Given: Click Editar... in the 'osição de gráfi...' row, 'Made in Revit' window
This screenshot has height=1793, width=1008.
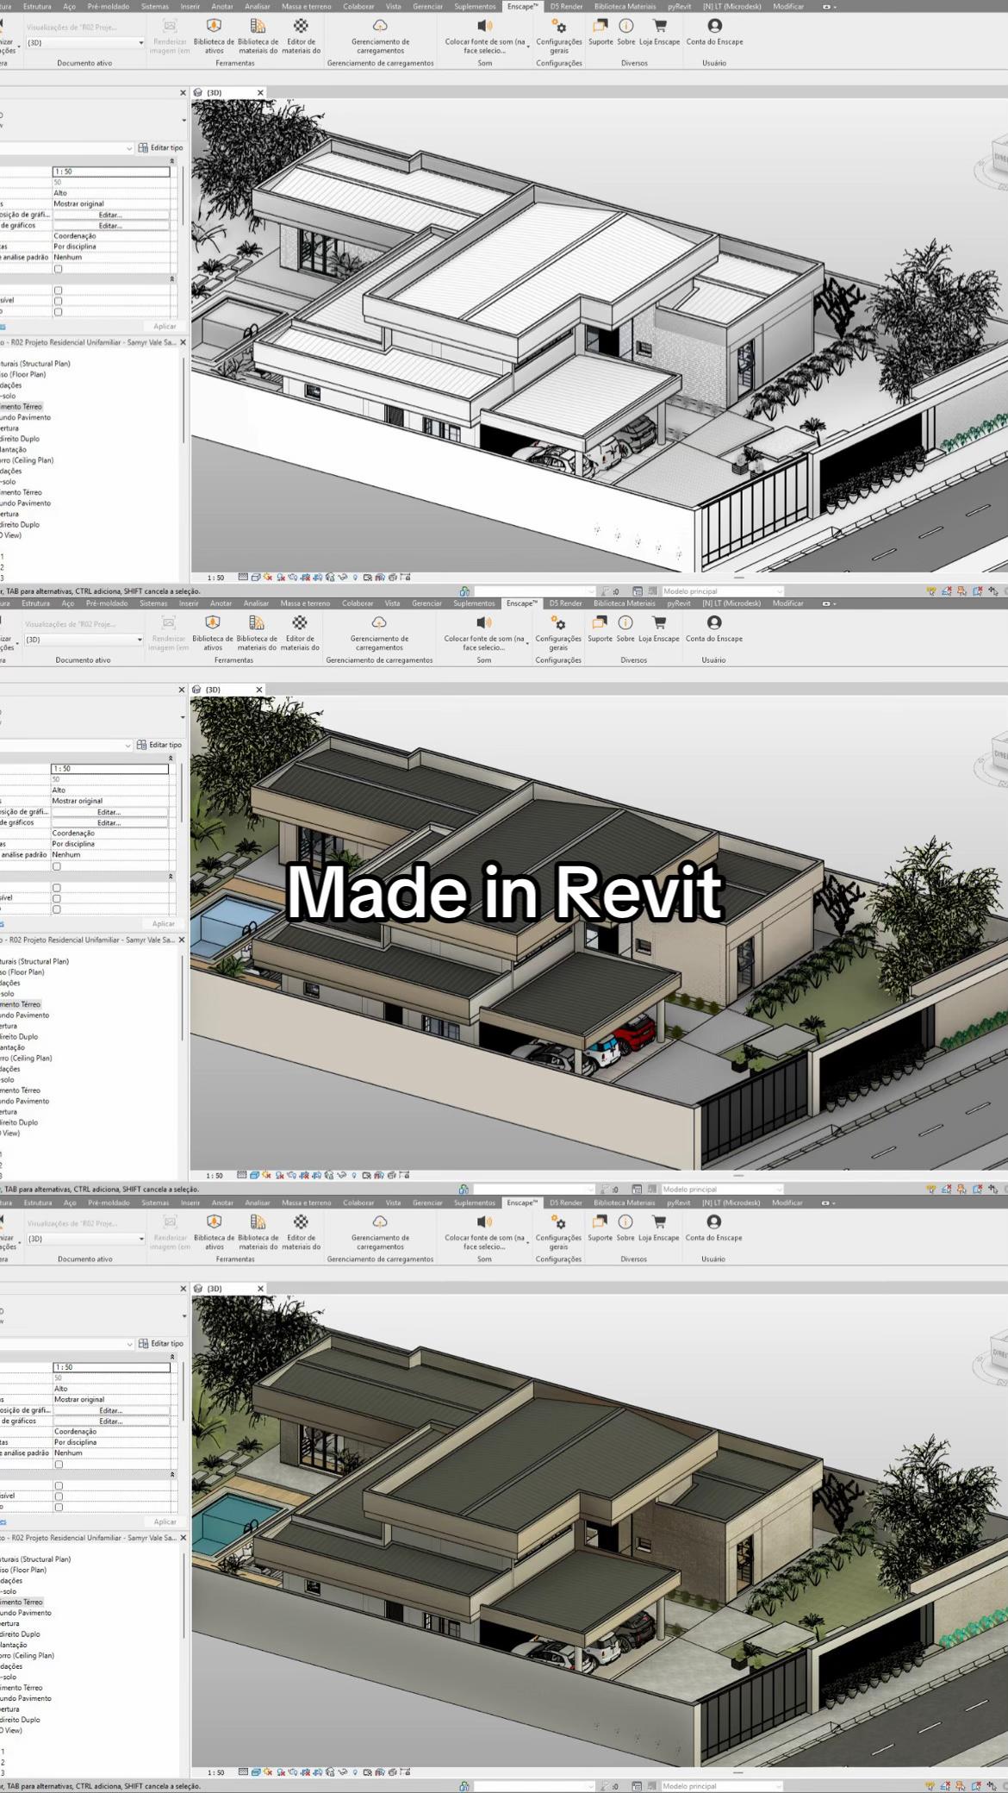Looking at the screenshot, I should pyautogui.click(x=109, y=812).
